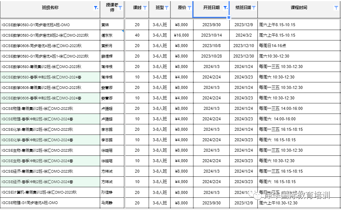
Task: Open the 班型 column filter dropdown
Action: pos(167,8)
